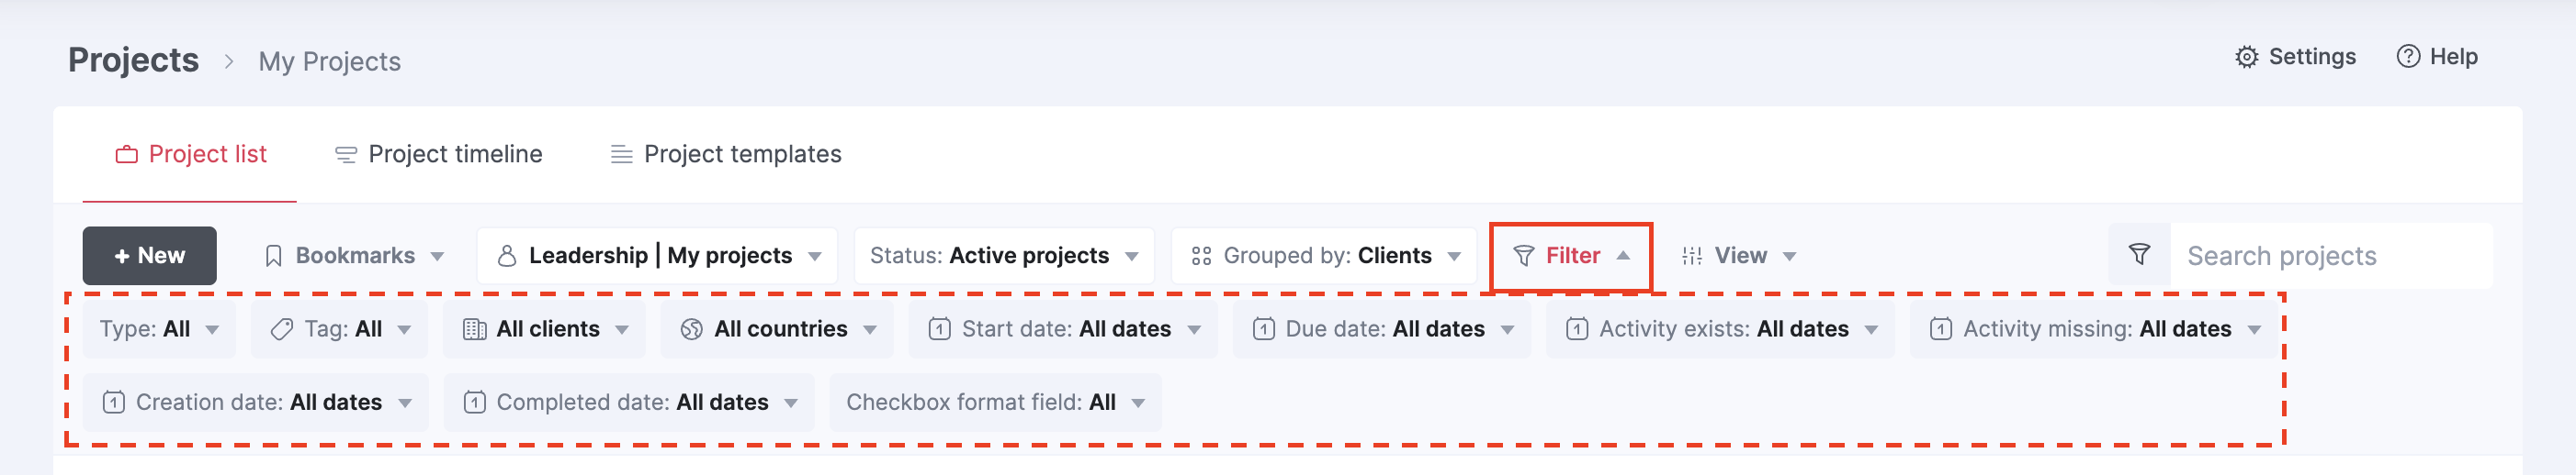Click the globe icon in All countries
Viewport: 2576px width, 475px height.
(x=691, y=329)
